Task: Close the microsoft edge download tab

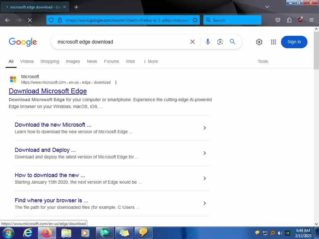Action: [x=64, y=7]
